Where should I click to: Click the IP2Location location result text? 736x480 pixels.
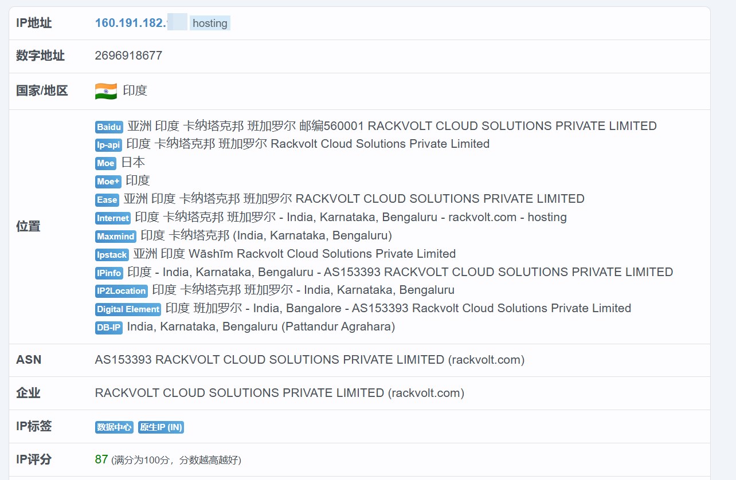(x=304, y=290)
